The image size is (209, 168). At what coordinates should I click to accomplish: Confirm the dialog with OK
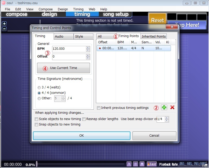[x=82, y=136]
